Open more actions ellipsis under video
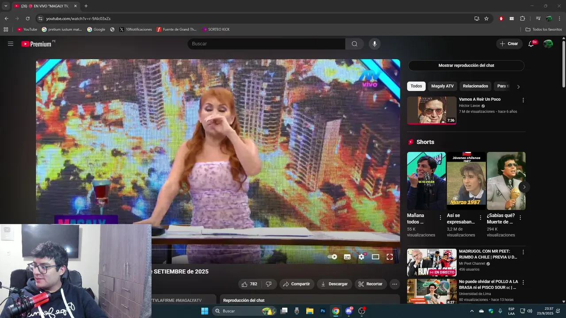 (395, 284)
